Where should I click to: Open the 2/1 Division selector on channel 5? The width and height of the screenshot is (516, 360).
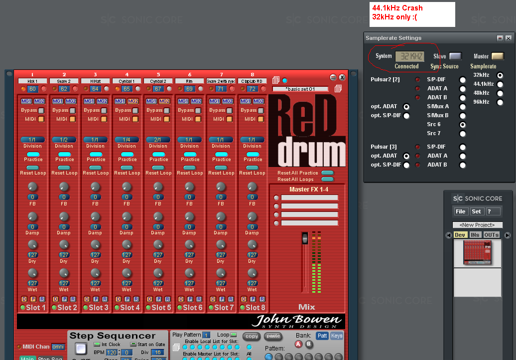(158, 140)
